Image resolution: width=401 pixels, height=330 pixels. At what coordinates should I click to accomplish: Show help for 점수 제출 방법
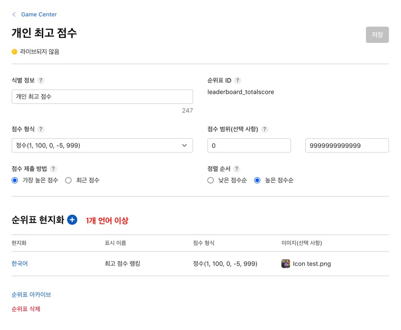53,169
